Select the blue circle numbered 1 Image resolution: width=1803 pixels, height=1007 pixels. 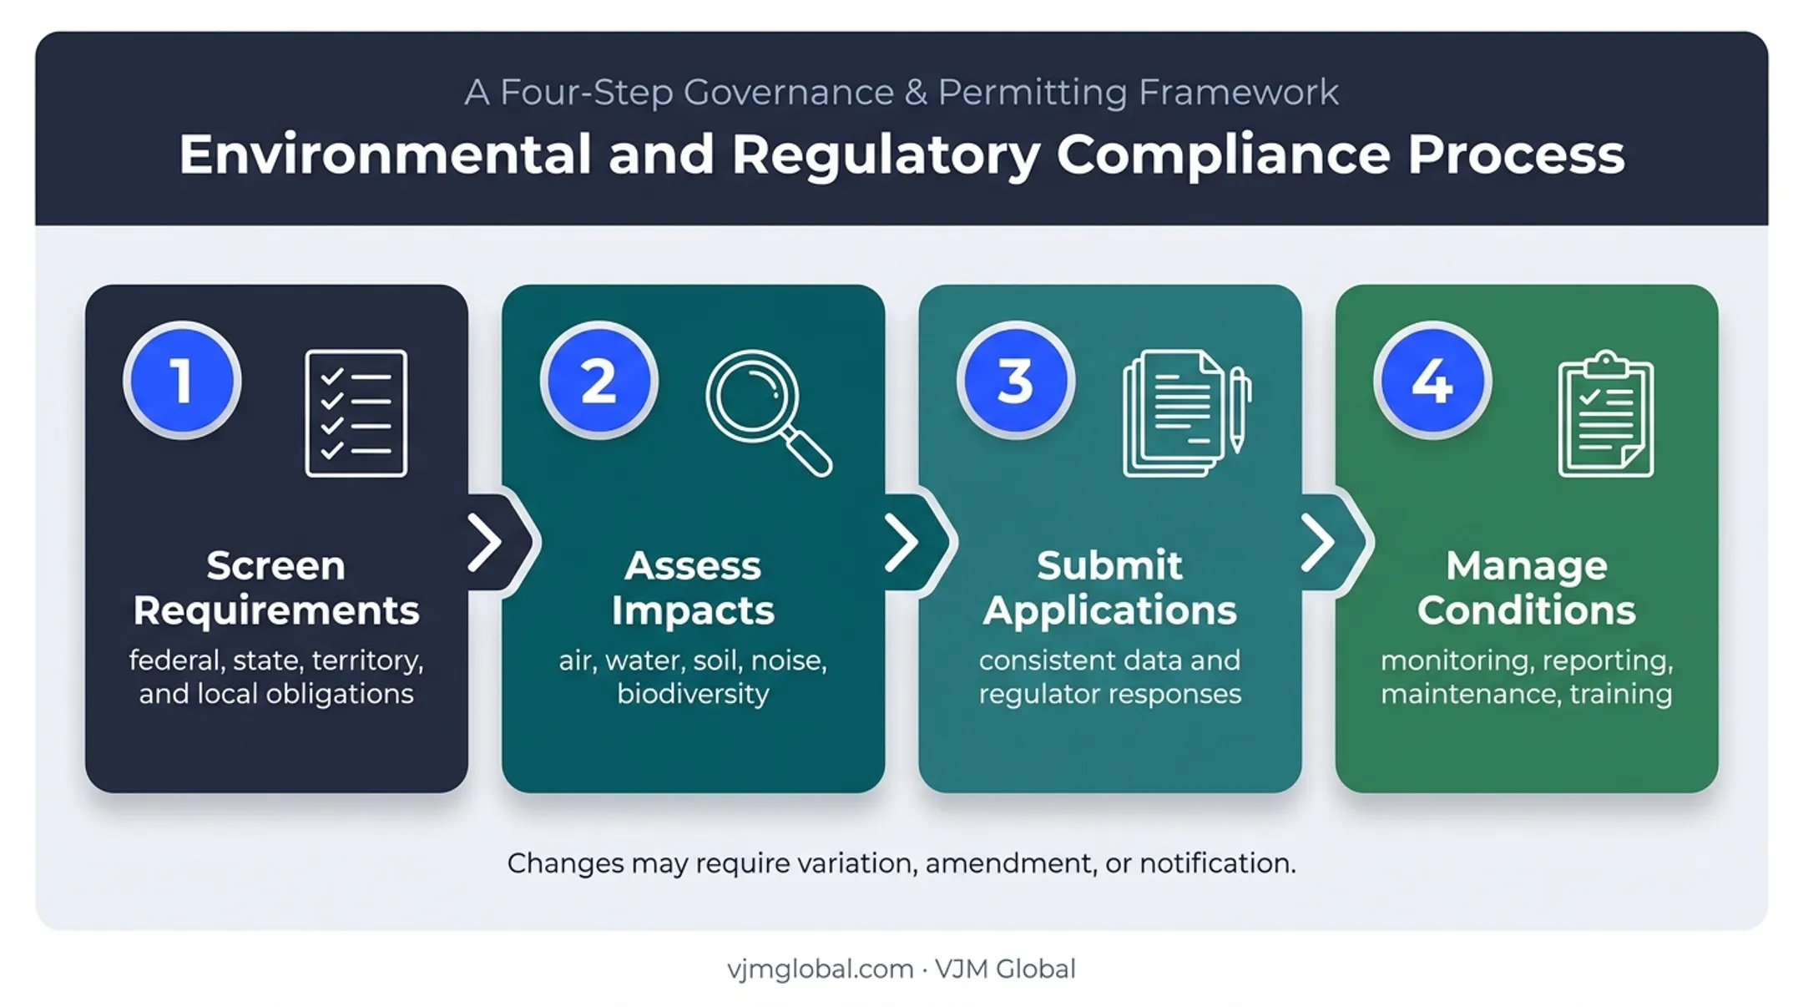(182, 381)
